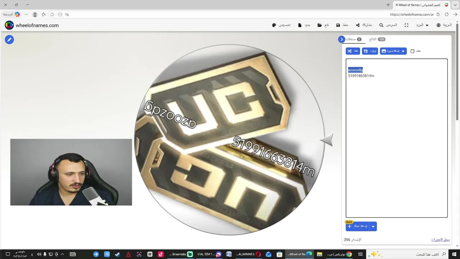Viewport: 460px width, 259px height.
Task: Open Steam from the taskbar
Action: coord(118,254)
